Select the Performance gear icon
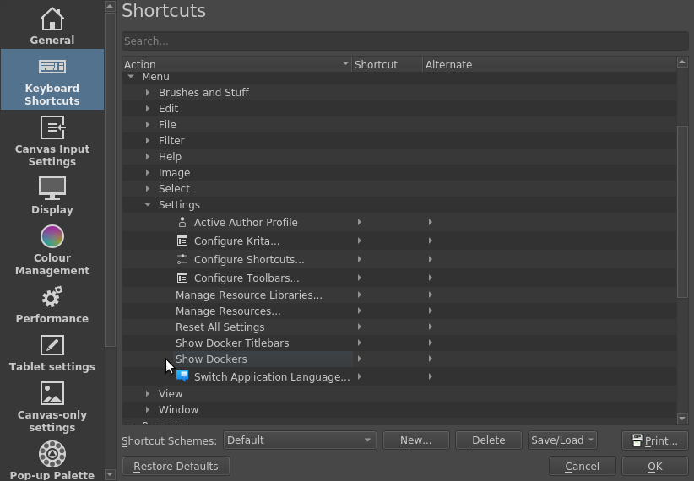Screen dimensions: 694x481 coord(52,297)
